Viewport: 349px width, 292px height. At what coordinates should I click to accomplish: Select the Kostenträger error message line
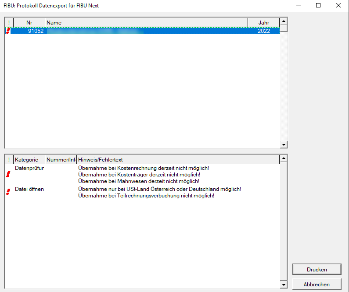(139, 174)
